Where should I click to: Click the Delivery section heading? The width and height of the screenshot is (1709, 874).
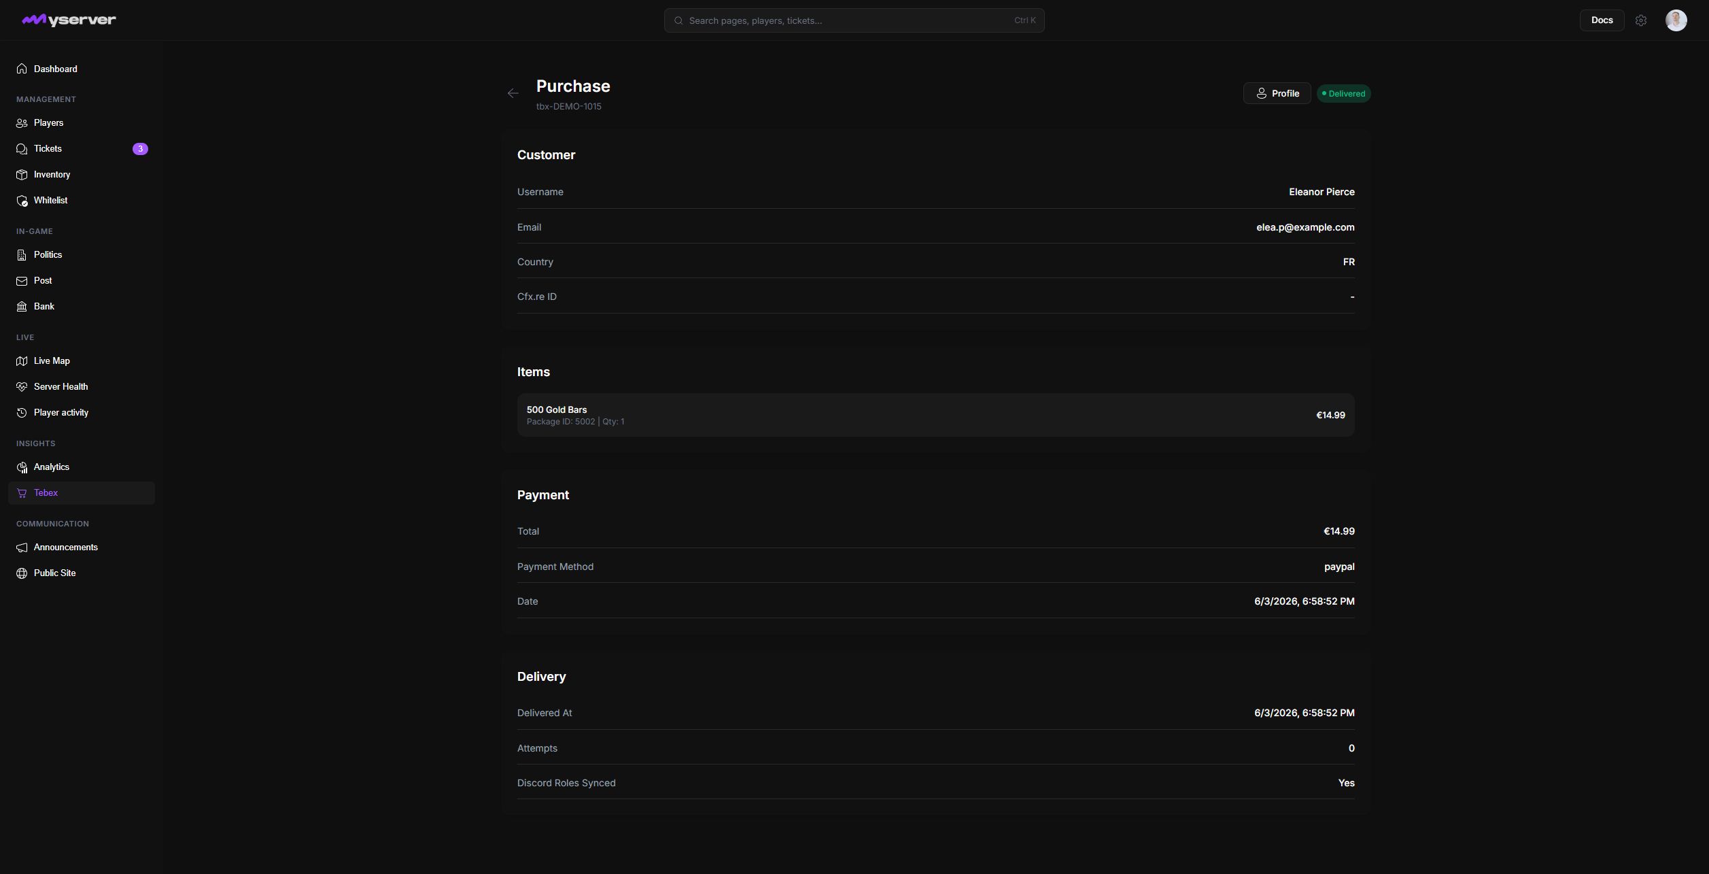coord(541,677)
